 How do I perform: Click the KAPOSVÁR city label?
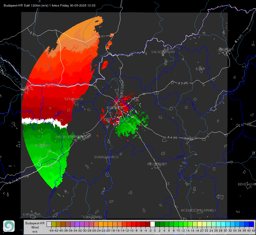(x=32, y=214)
